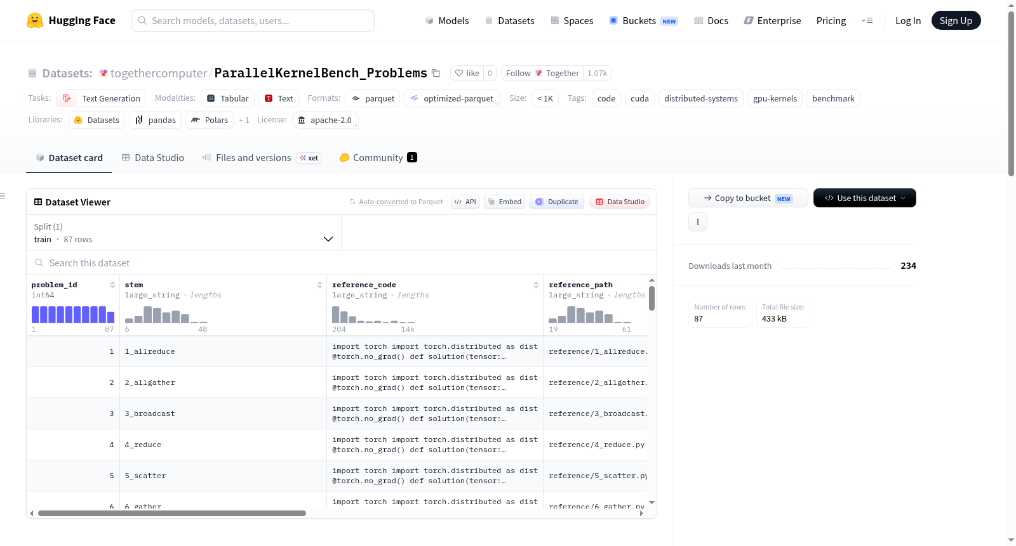This screenshot has width=1016, height=546.
Task: Open the Docs navigation link
Action: point(711,20)
